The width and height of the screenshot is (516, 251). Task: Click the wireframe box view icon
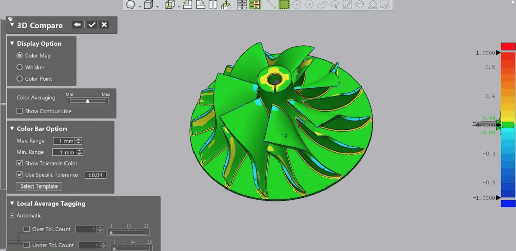point(170,5)
